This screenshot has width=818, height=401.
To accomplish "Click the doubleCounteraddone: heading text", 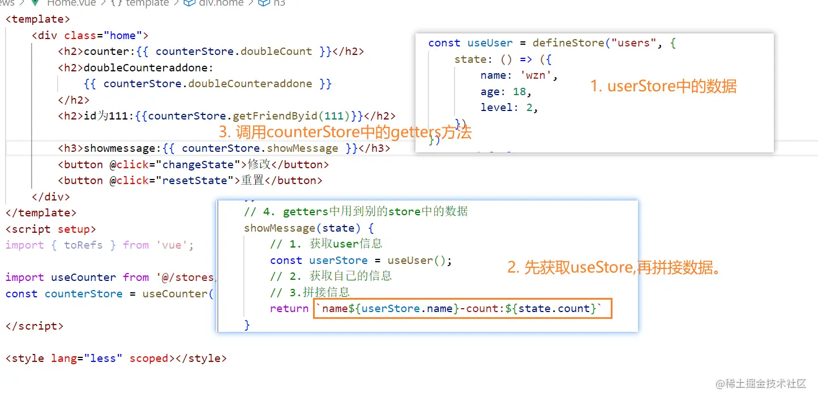I will [149, 67].
